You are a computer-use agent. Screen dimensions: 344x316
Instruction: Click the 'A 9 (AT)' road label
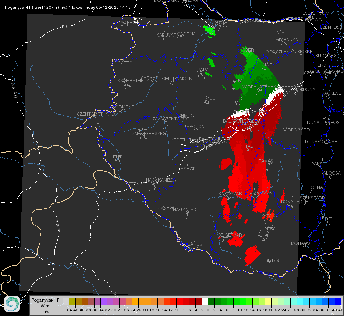tap(14, 91)
